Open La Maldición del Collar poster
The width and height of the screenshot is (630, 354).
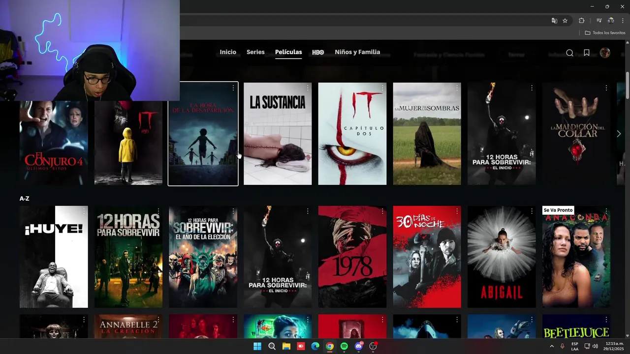tap(576, 134)
